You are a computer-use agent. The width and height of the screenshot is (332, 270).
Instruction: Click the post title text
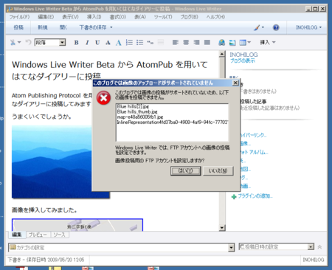pyautogui.click(x=109, y=71)
